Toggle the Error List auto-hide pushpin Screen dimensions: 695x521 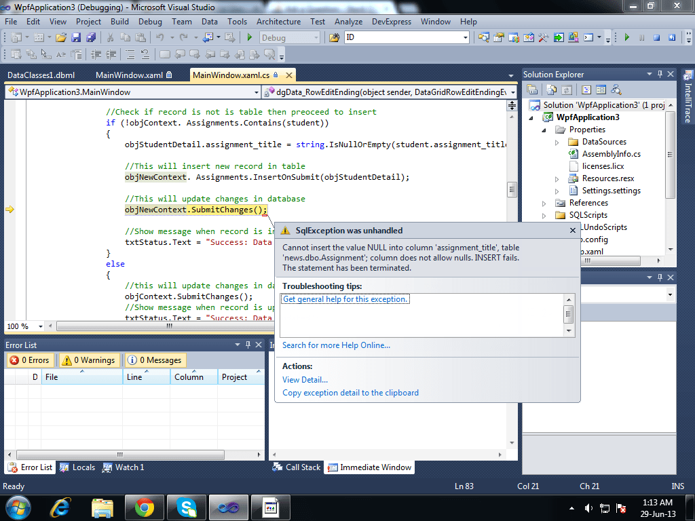[x=248, y=345]
